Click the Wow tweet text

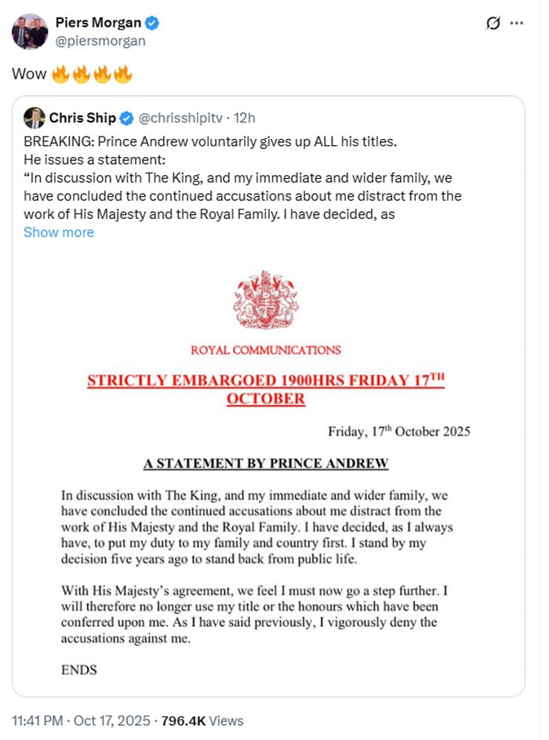pos(29,72)
